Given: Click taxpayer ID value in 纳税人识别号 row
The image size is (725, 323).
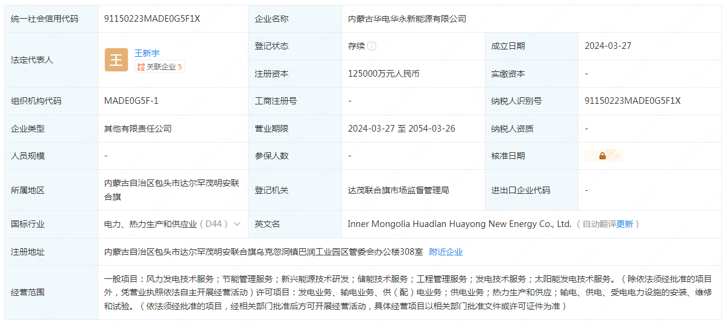Looking at the screenshot, I should point(633,101).
